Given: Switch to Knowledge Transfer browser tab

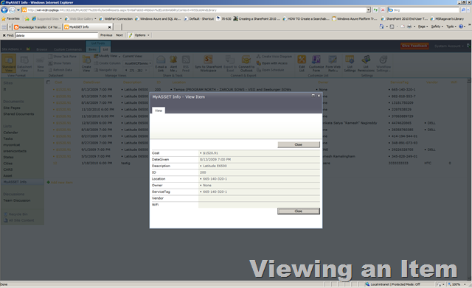Looking at the screenshot, I should pyautogui.click(x=38, y=27).
